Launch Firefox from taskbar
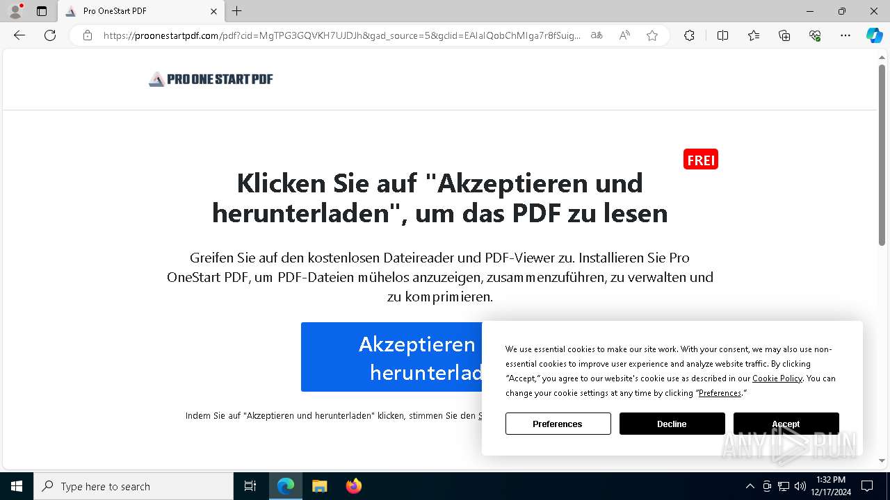Image resolution: width=890 pixels, height=500 pixels. 353,486
